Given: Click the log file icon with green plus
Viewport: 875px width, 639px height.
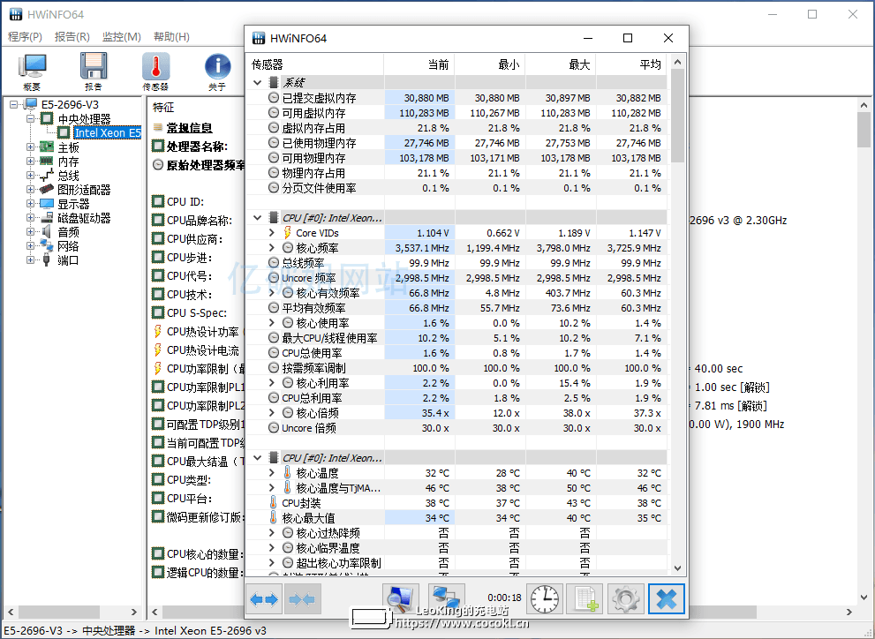Looking at the screenshot, I should pyautogui.click(x=585, y=599).
